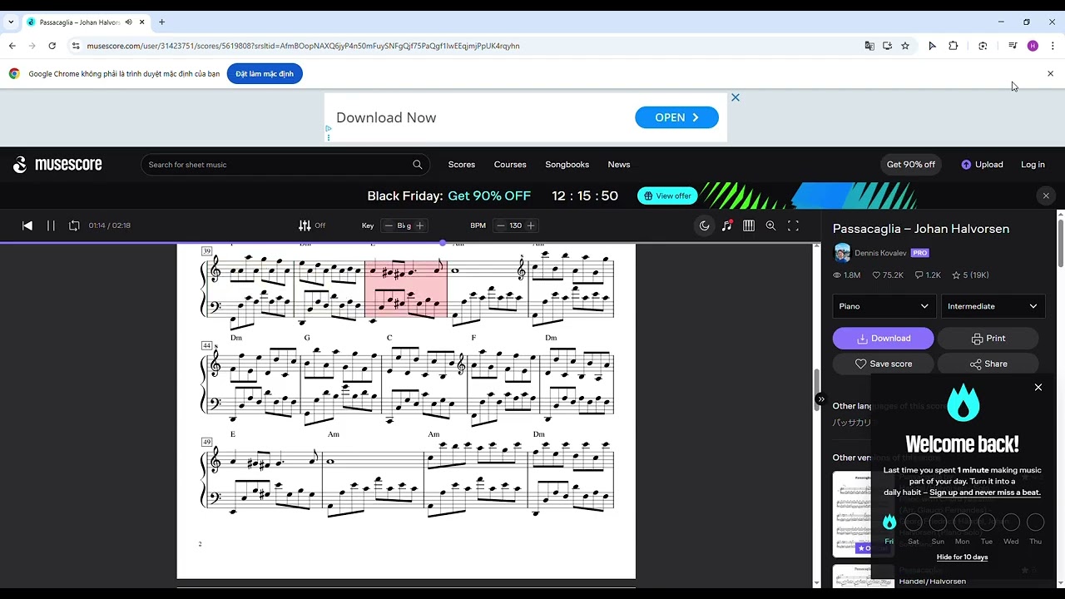Close the Welcome back popup
Image resolution: width=1065 pixels, height=599 pixels.
pos(1038,388)
